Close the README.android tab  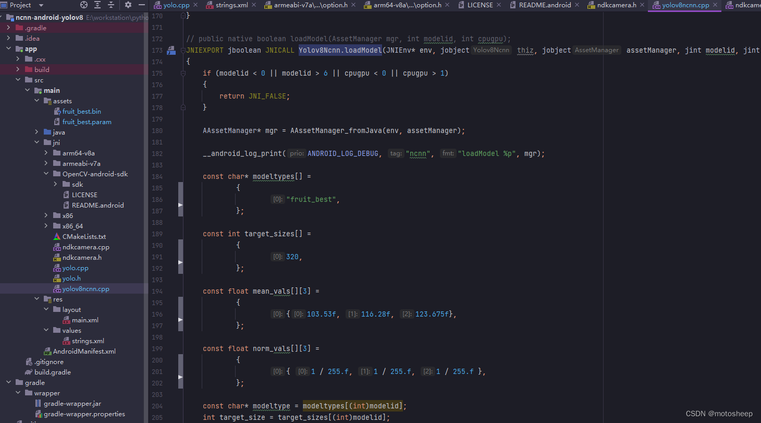click(578, 5)
